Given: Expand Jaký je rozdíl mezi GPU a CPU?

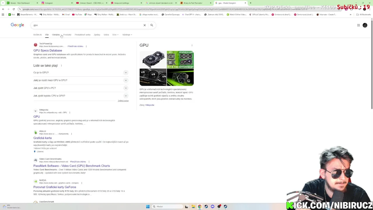Looking at the screenshot, I should [81, 80].
